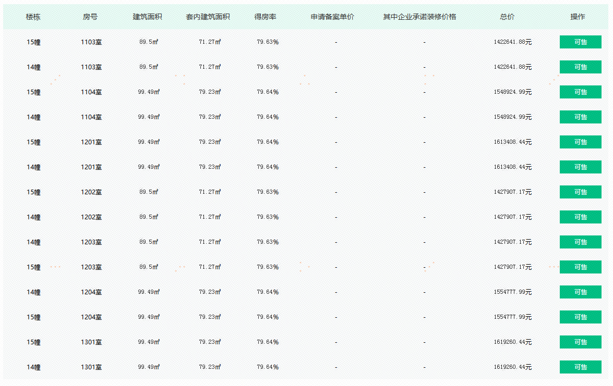Click the 建筑面积 column header

pos(148,17)
